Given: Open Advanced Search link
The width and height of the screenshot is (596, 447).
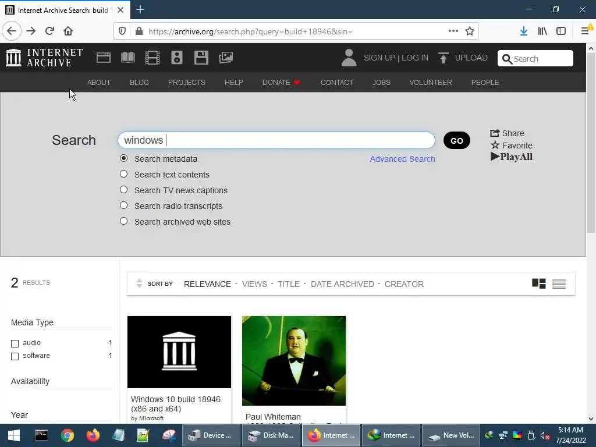Looking at the screenshot, I should tap(403, 159).
